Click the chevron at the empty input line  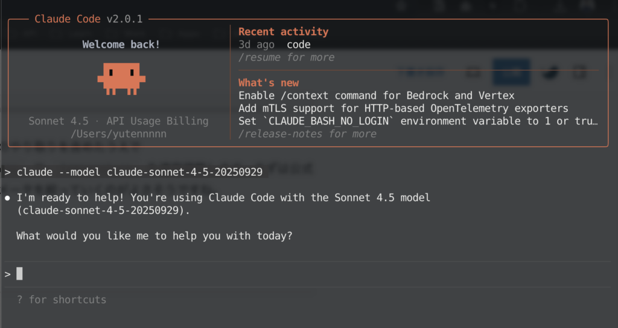click(x=7, y=274)
